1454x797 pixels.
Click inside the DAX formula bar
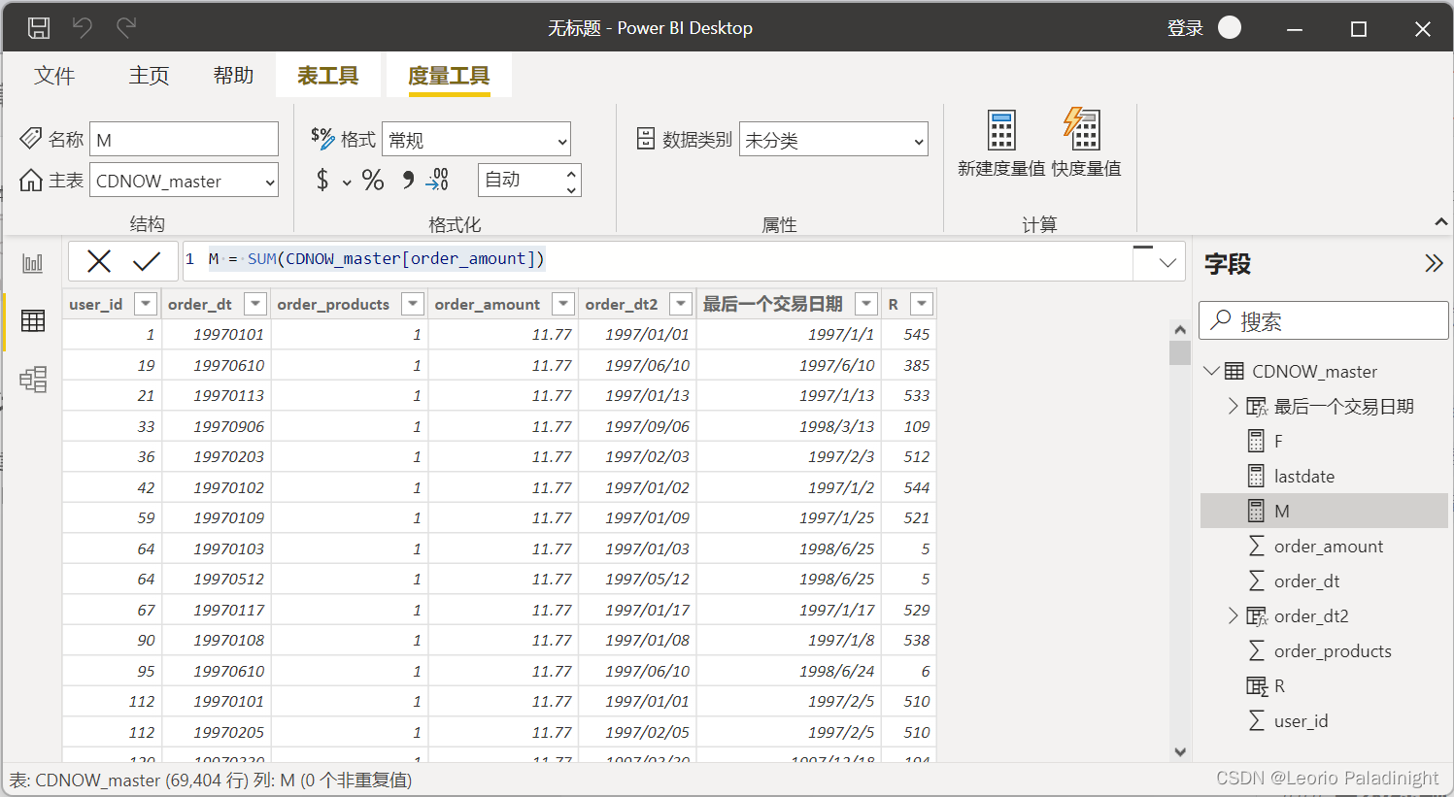click(658, 260)
